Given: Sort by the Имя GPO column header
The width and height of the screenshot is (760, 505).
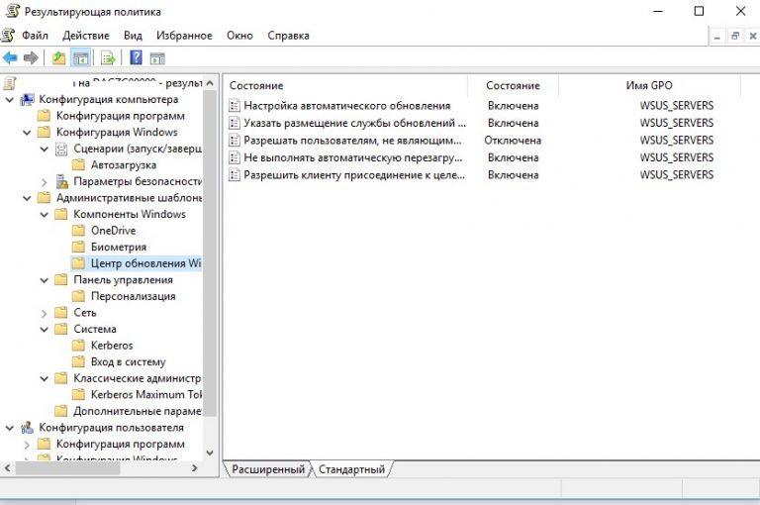Looking at the screenshot, I should click(x=649, y=86).
